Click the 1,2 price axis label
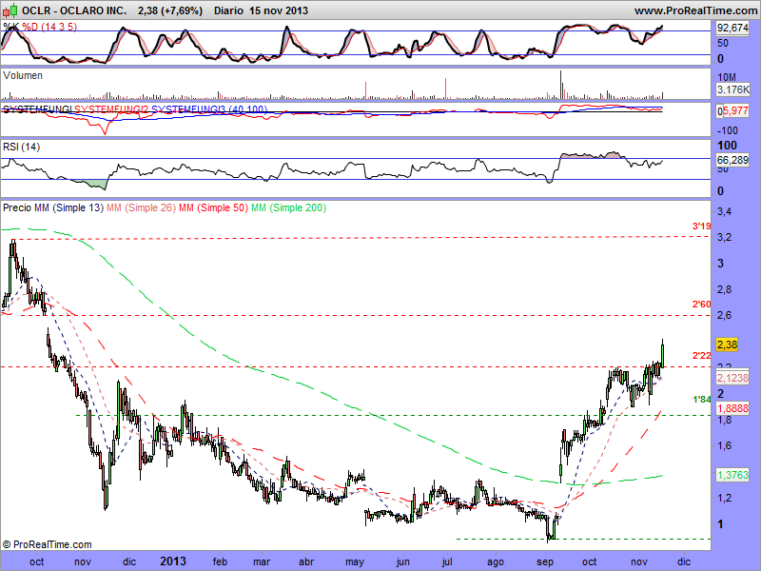The height and width of the screenshot is (571, 761). (724, 498)
